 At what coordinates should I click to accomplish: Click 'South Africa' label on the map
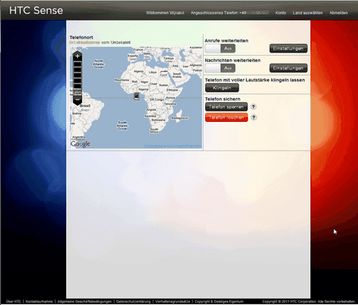coord(154,131)
